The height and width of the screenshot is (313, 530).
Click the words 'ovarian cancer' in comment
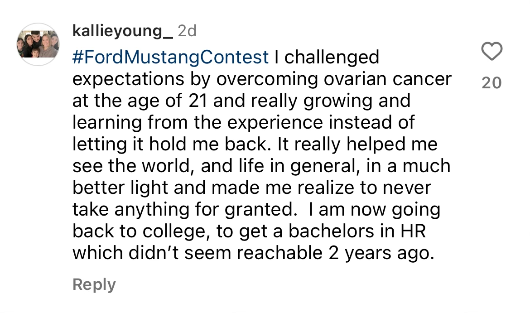[388, 79]
